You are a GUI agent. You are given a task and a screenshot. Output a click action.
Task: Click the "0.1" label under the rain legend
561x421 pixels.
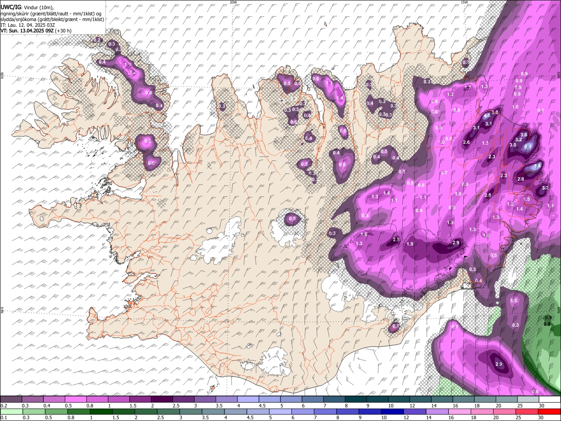click(x=4, y=417)
